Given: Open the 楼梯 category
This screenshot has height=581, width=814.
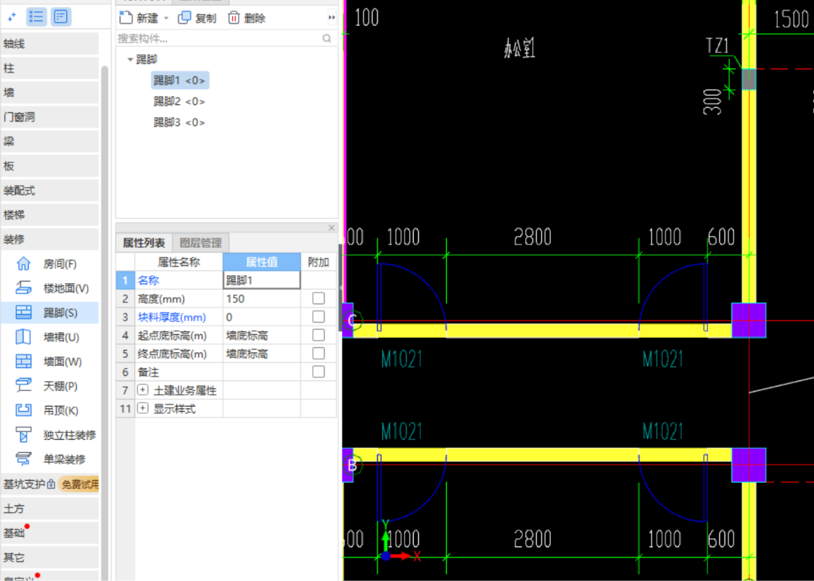Looking at the screenshot, I should point(50,214).
